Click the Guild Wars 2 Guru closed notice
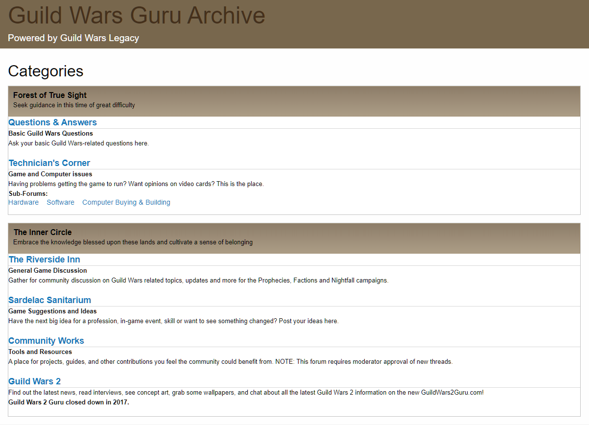This screenshot has width=589, height=425. (x=69, y=402)
